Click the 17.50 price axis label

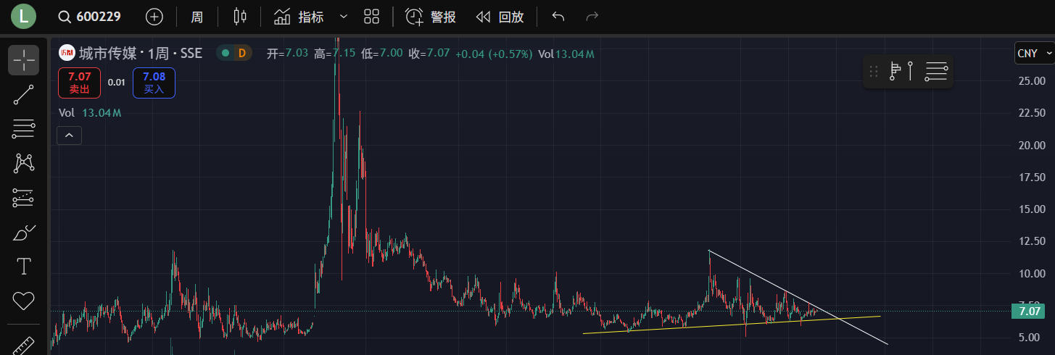[x=1031, y=177]
